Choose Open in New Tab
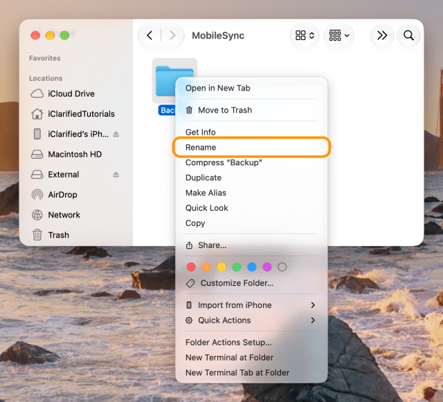The image size is (443, 402). point(251,88)
